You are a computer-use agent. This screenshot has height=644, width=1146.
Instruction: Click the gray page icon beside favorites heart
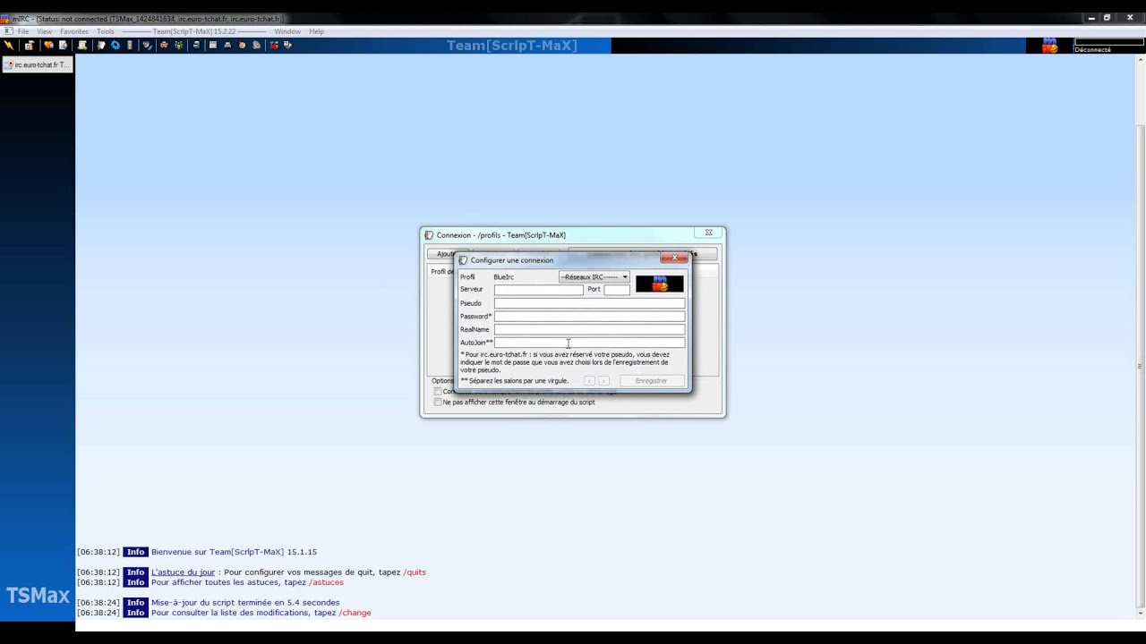[x=63, y=45]
